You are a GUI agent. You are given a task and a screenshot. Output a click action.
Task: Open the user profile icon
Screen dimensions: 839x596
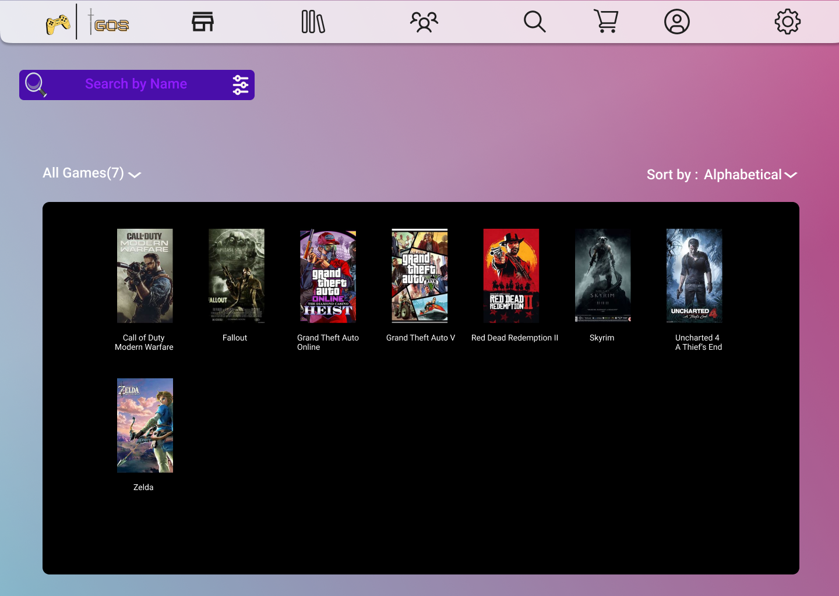coord(677,22)
